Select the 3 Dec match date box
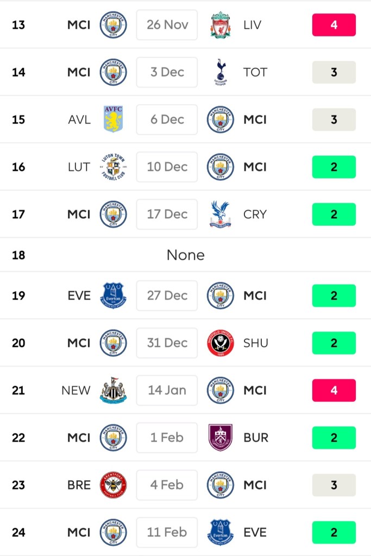 point(167,72)
